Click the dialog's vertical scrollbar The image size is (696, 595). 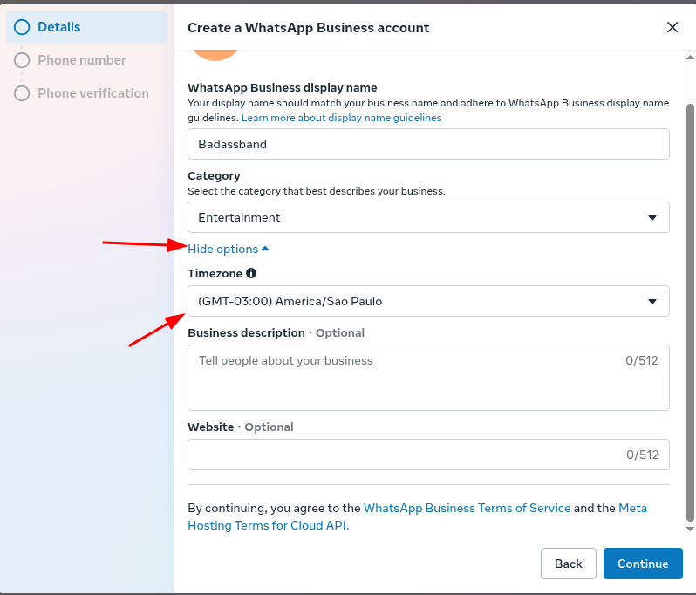[x=690, y=305]
